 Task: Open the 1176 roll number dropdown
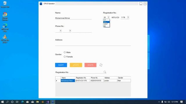128,17
